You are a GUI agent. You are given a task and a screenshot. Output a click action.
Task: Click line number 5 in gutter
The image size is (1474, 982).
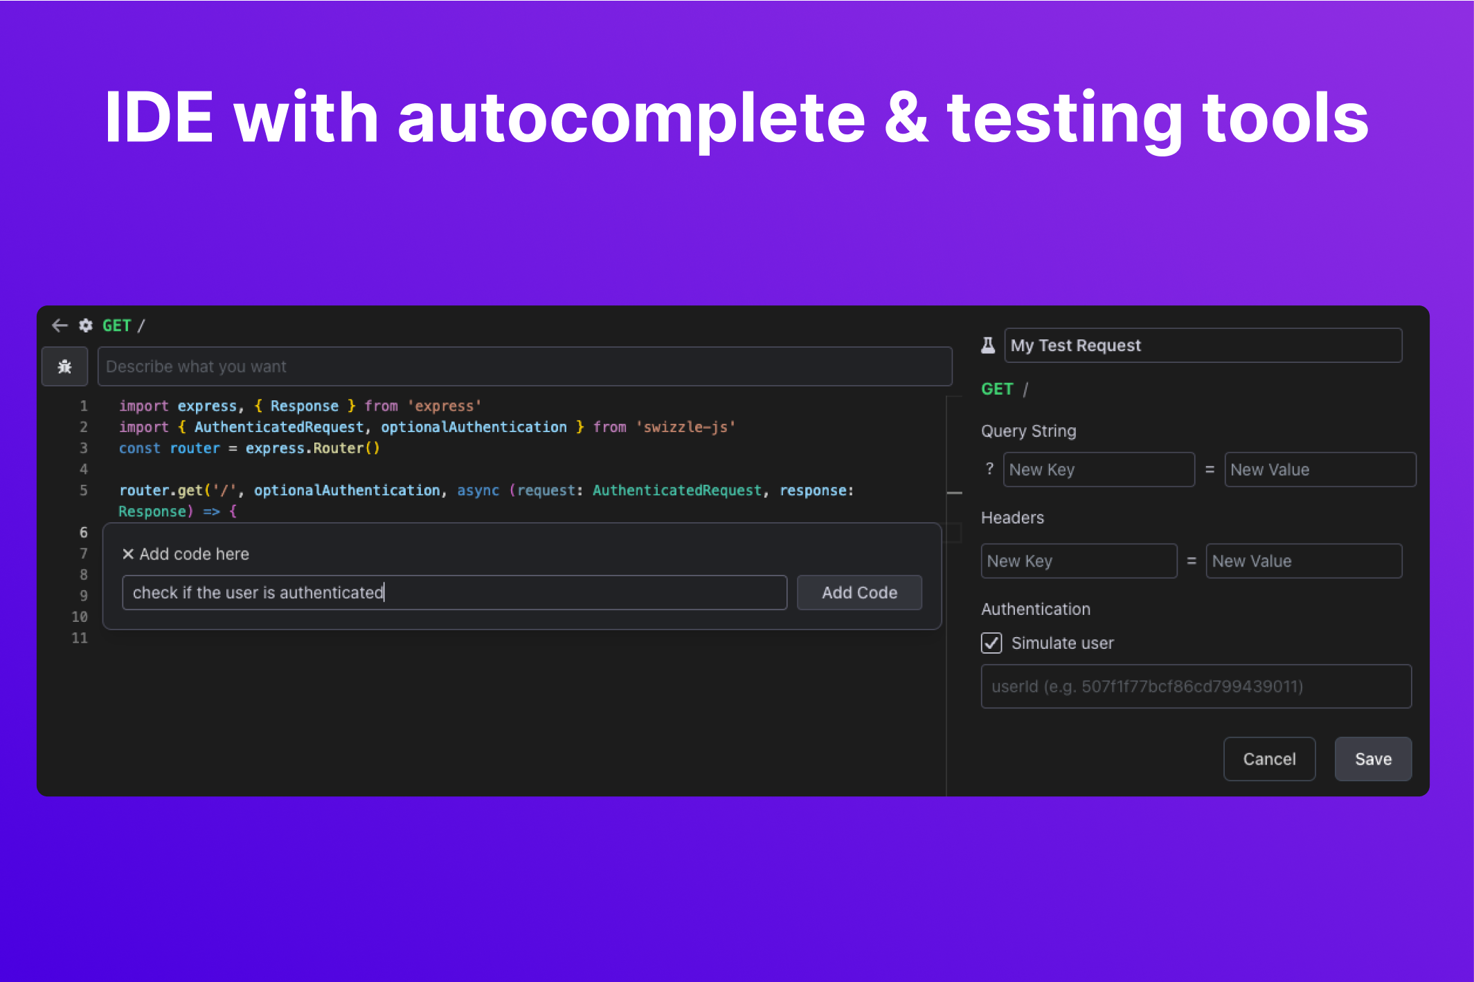[84, 490]
